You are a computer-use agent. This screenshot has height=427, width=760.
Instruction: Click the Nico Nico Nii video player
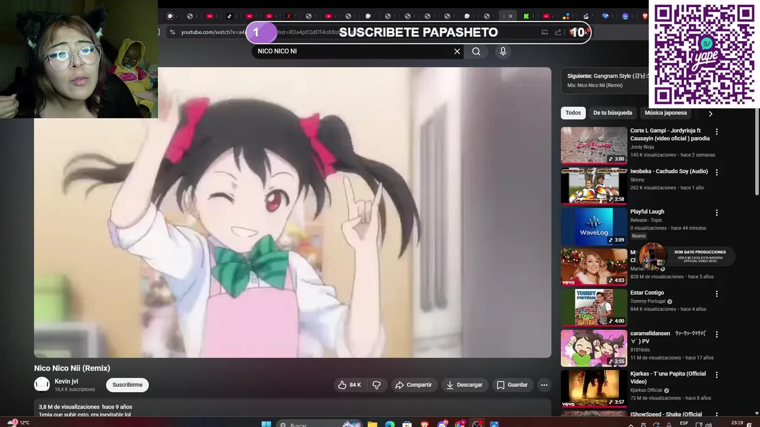point(293,212)
